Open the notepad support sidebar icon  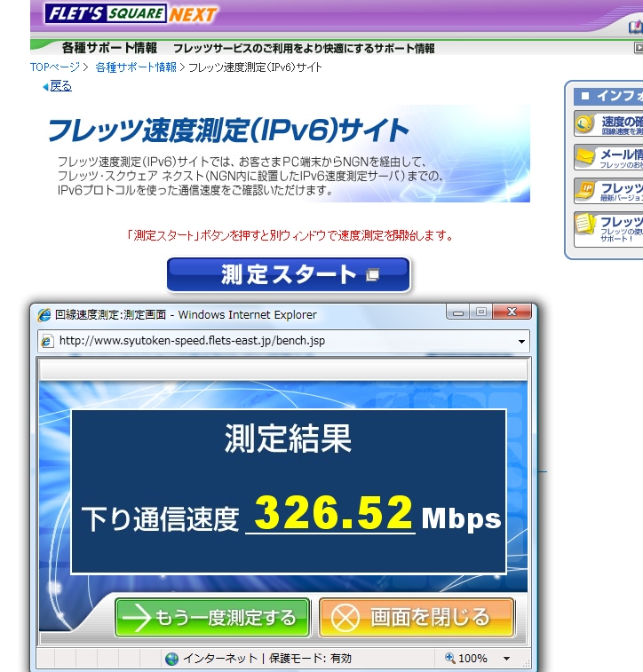[585, 224]
